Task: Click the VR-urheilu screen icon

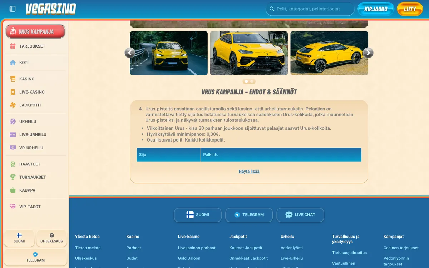Action: pyautogui.click(x=13, y=148)
